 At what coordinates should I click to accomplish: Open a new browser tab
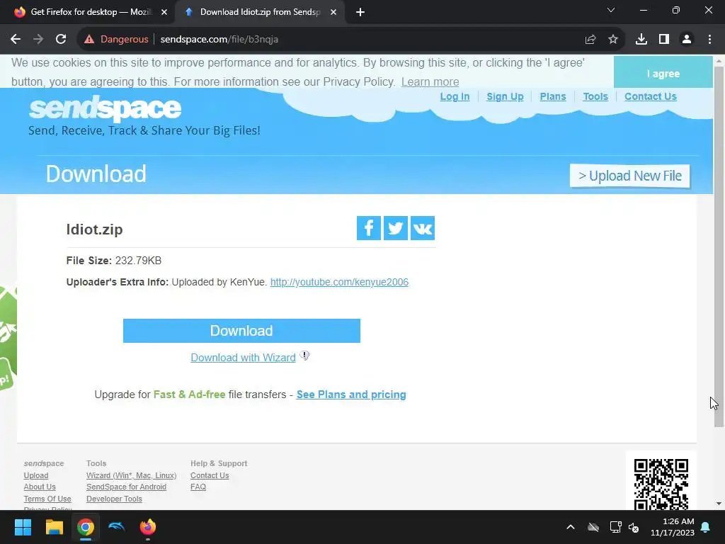360,12
